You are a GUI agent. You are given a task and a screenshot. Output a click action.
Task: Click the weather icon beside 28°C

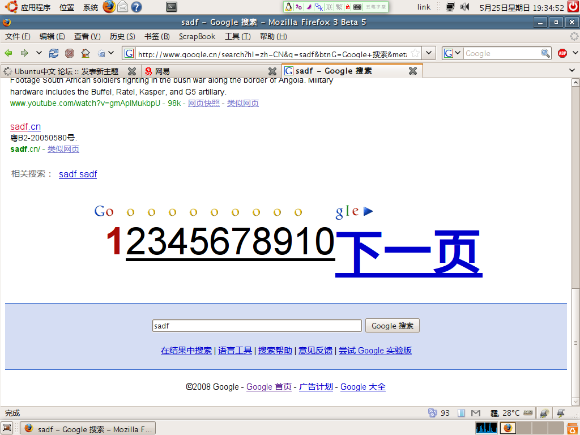[x=494, y=413]
